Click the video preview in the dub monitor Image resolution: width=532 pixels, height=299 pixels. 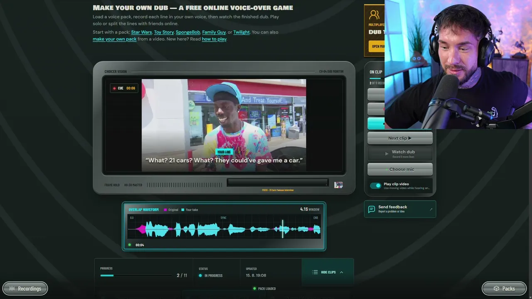pyautogui.click(x=224, y=125)
